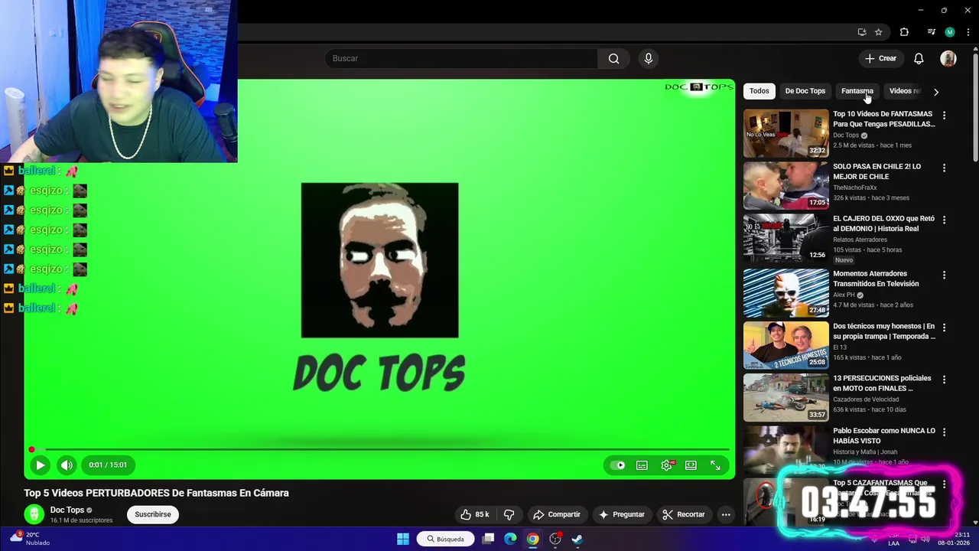Viewport: 979px width, 551px height.
Task: Open EL CAJERO DEL OXXO thumbnail
Action: coord(785,237)
